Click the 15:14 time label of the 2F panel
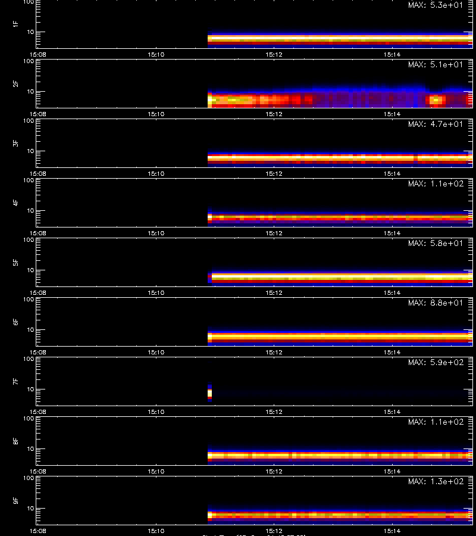This screenshot has height=536, width=476. 392,114
